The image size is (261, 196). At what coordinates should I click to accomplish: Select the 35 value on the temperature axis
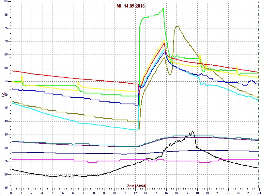[6, 135]
